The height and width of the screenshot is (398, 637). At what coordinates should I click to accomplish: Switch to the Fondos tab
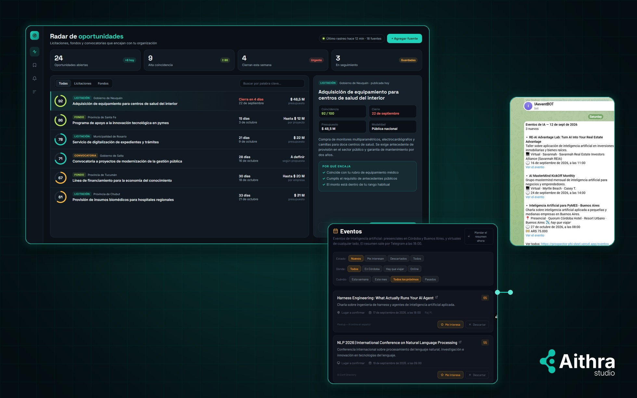[103, 83]
